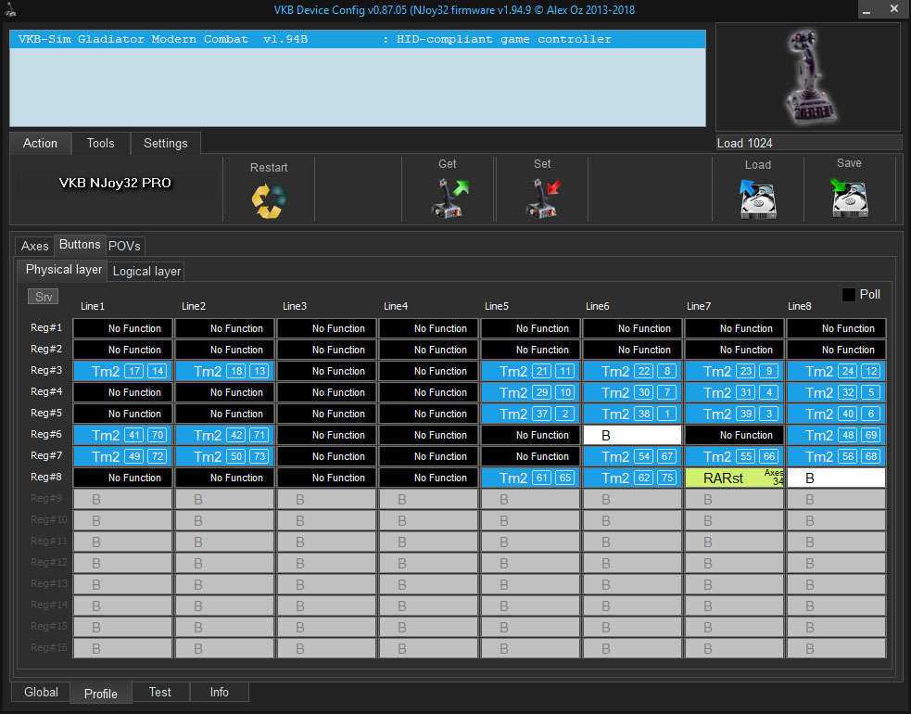Viewport: 911px width, 714px height.
Task: Click the joystick device picture
Action: pyautogui.click(x=807, y=77)
